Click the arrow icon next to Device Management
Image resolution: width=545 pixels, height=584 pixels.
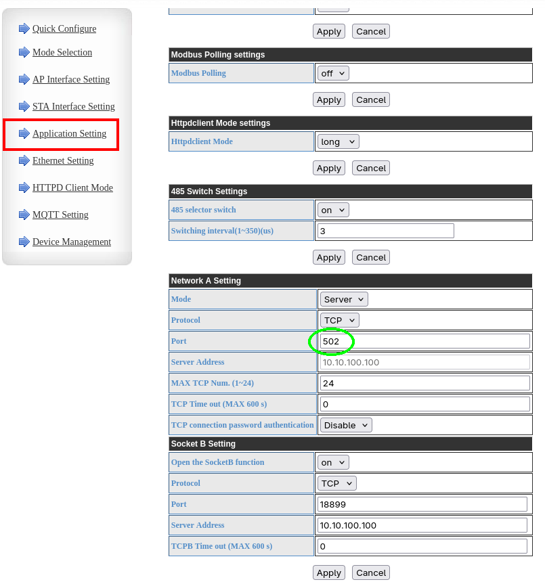tap(24, 242)
